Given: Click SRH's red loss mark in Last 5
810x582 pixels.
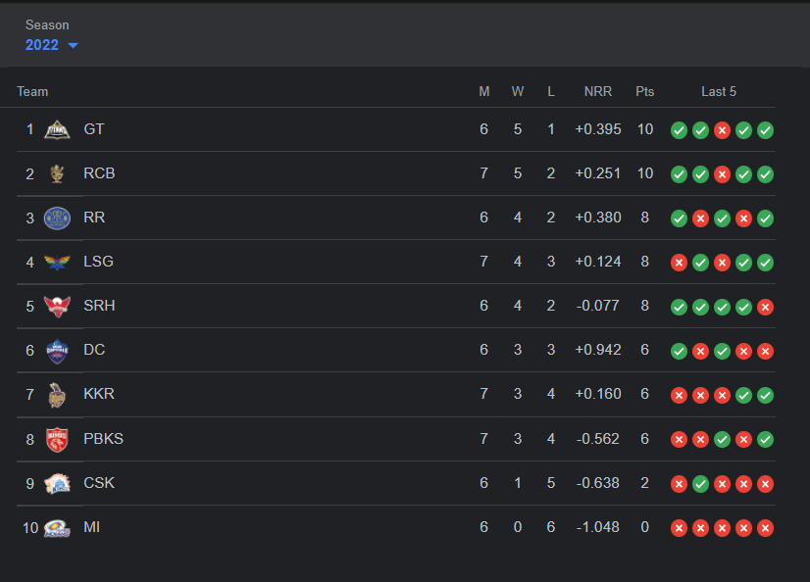Looking at the screenshot, I should [766, 307].
